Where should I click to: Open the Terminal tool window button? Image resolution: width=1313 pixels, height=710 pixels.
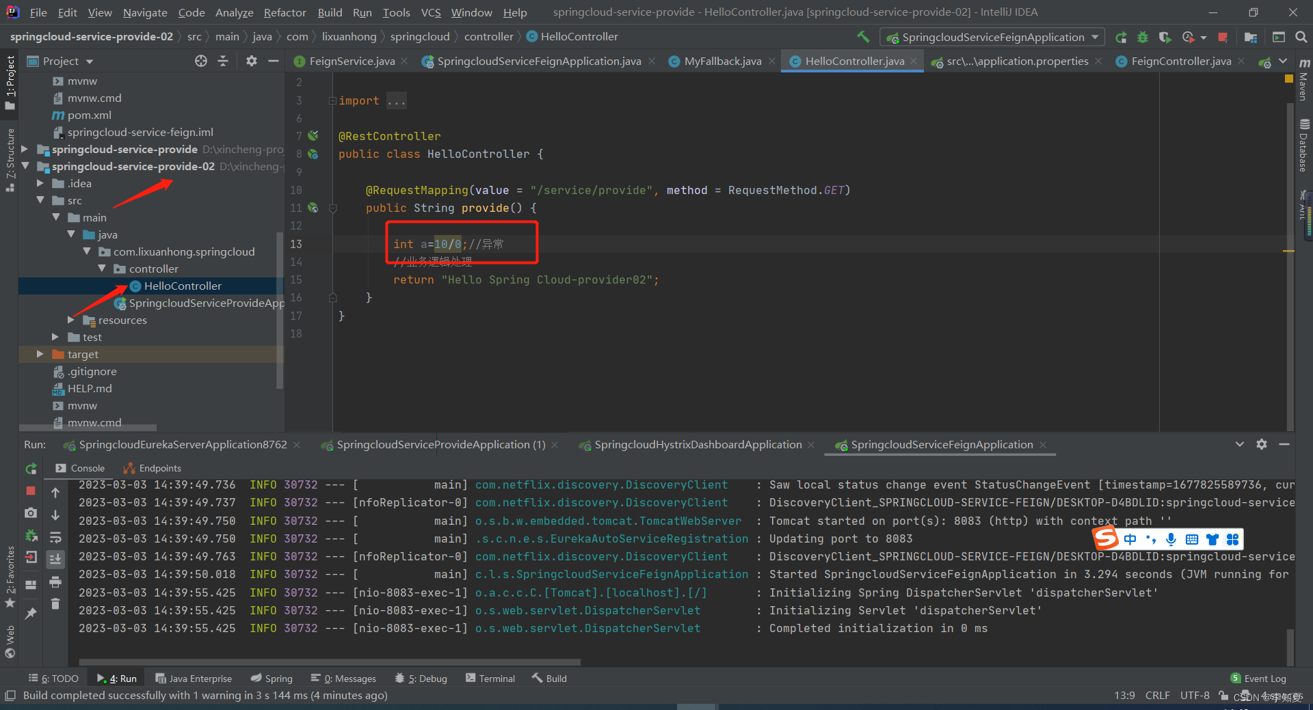(x=490, y=679)
